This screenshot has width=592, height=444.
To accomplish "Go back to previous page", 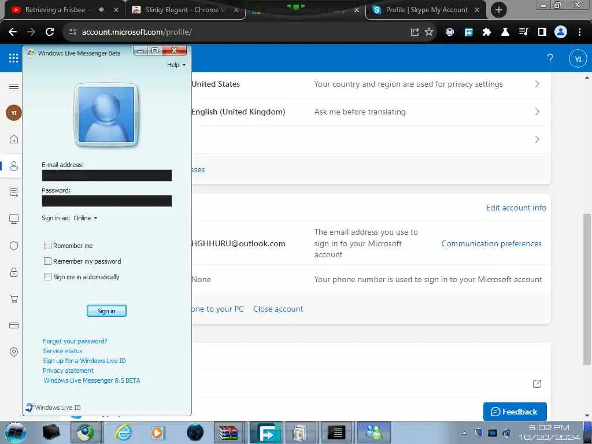I will [13, 32].
